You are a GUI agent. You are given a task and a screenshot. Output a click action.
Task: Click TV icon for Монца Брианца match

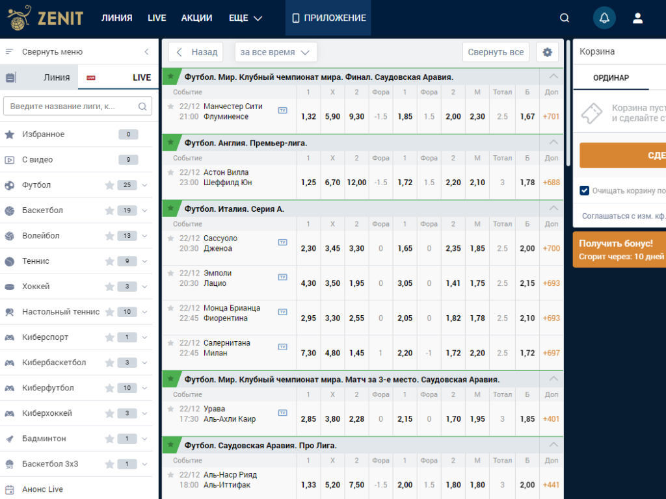[282, 312]
